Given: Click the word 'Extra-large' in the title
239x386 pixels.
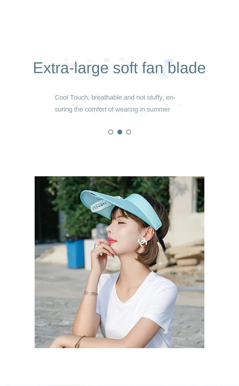Looking at the screenshot, I should click(x=71, y=68).
